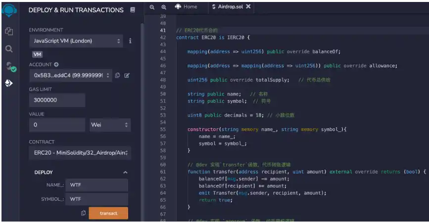Collapse the DEPLOY section chevron
Image resolution: width=429 pixels, height=222 pixels.
point(125,172)
